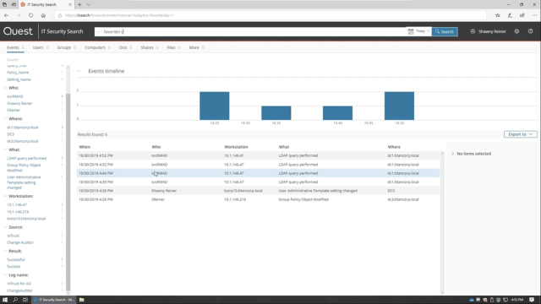Switch to the Computers tab

click(x=97, y=47)
